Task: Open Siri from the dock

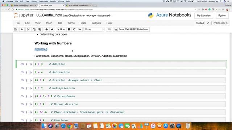Action: pos(50,126)
